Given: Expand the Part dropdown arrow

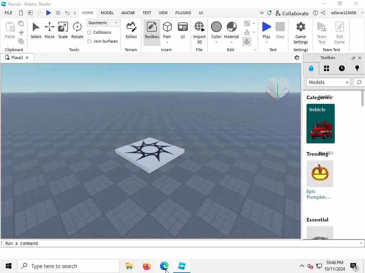Looking at the screenshot, I should tap(167, 42).
